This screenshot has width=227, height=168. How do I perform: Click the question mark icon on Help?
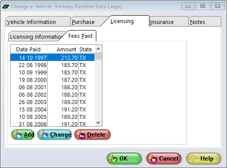click(193, 158)
